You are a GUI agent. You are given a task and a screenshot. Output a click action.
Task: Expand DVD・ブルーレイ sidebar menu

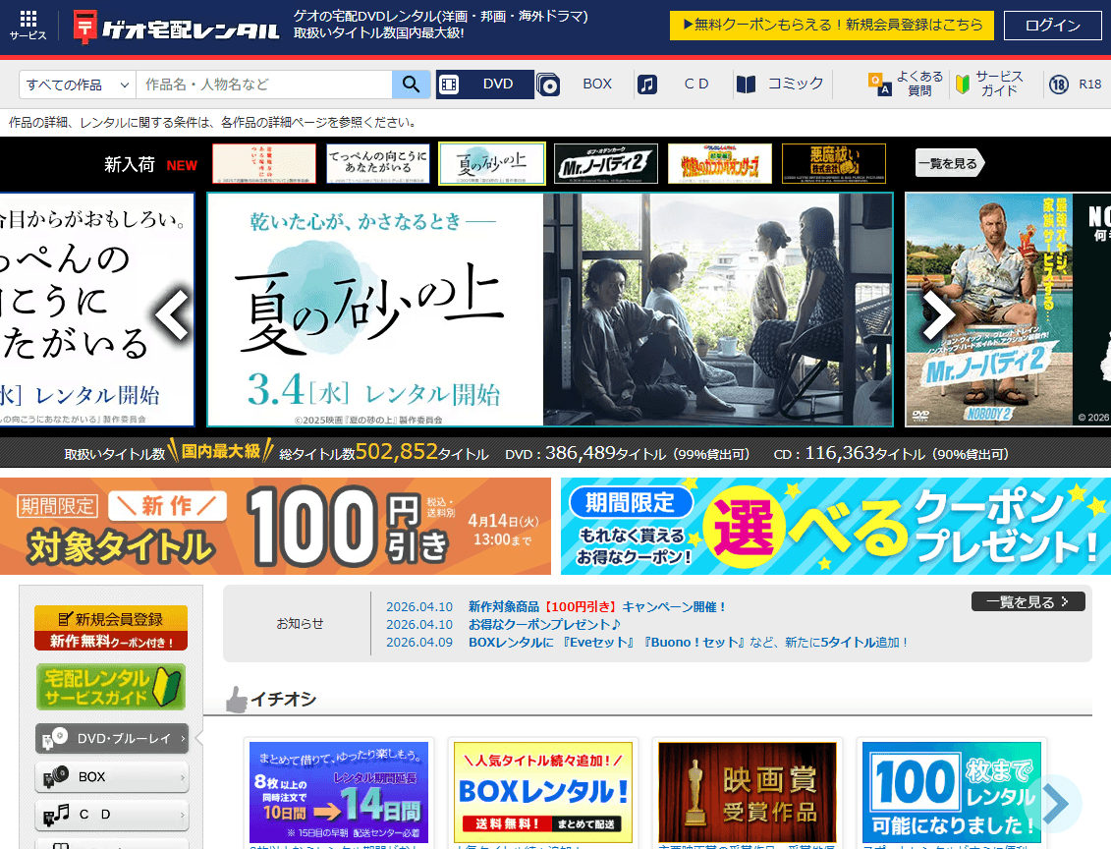111,739
